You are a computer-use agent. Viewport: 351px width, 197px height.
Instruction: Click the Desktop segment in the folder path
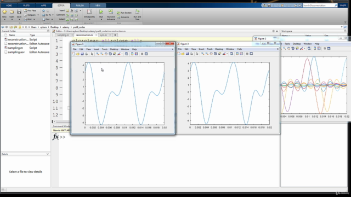tap(54, 27)
